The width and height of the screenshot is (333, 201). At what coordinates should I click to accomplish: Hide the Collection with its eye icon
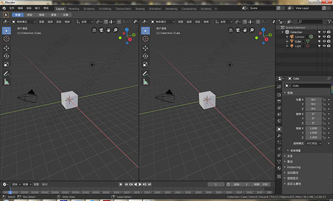(x=324, y=32)
